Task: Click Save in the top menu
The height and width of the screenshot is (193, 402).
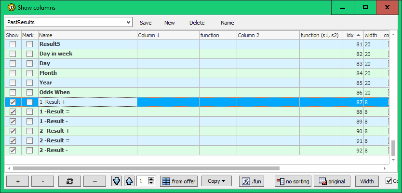Action: click(x=146, y=23)
